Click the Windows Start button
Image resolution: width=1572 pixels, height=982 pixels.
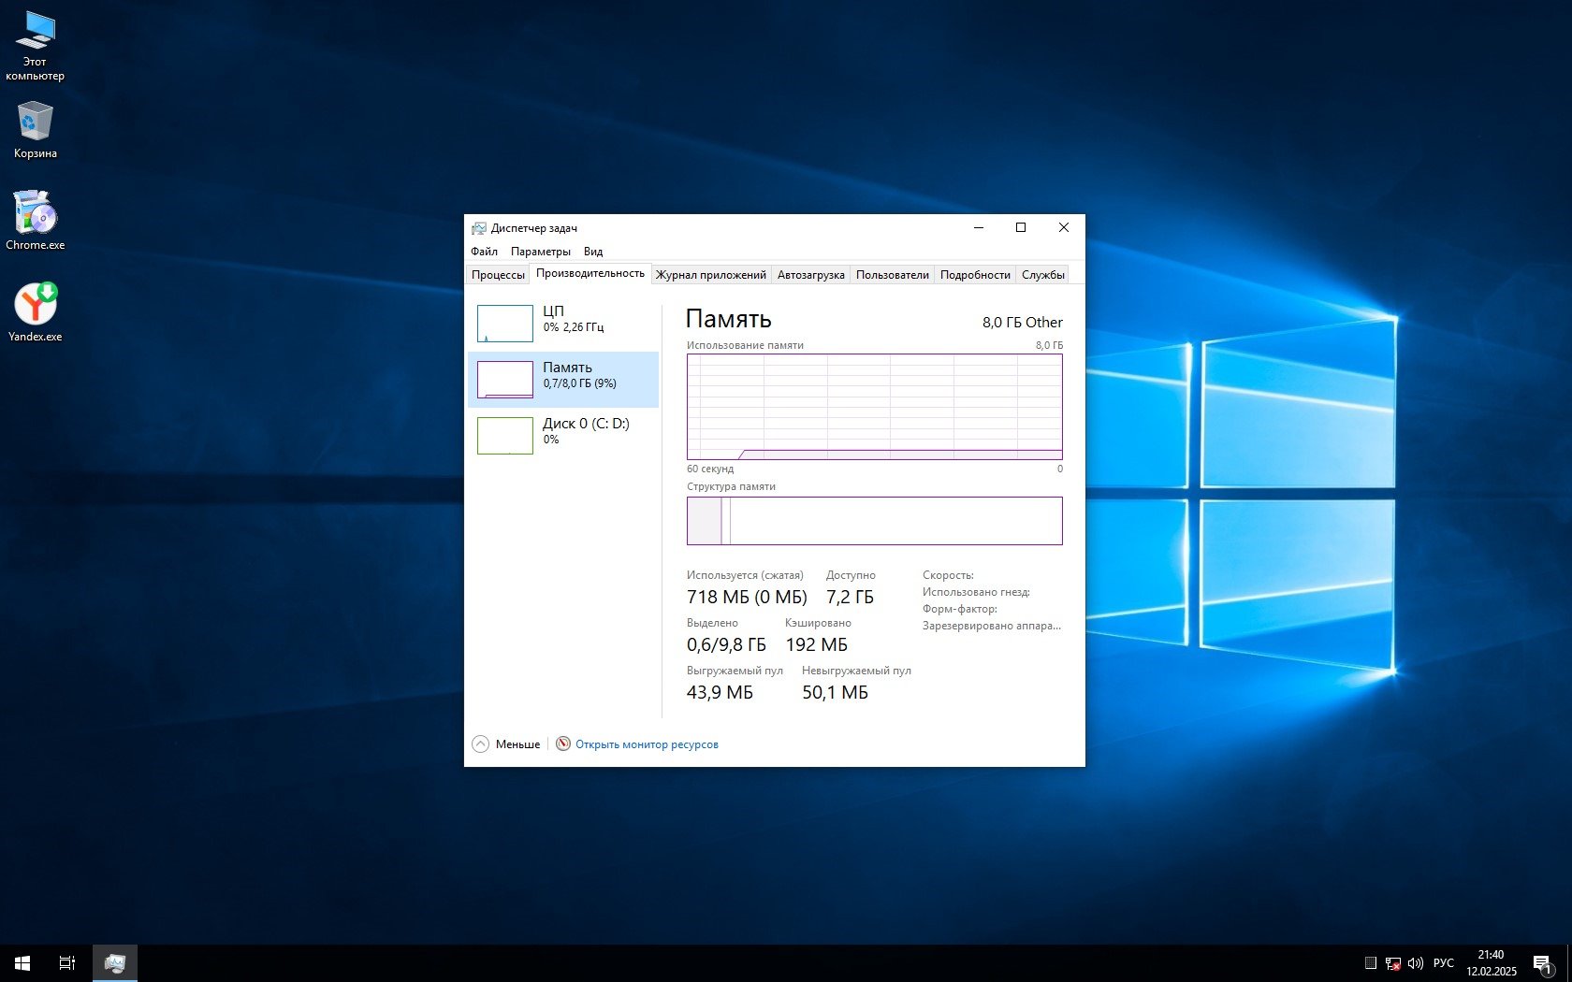click(22, 962)
